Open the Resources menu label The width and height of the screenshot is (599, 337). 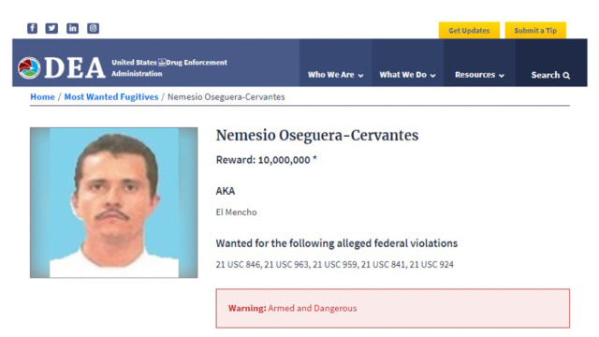pyautogui.click(x=475, y=75)
